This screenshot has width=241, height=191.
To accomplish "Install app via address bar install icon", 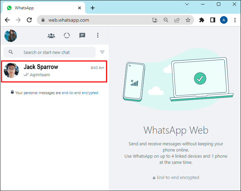I will (155, 20).
